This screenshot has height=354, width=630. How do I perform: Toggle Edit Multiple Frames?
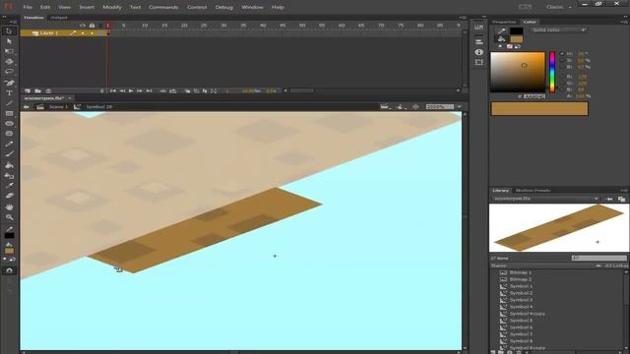[205, 91]
